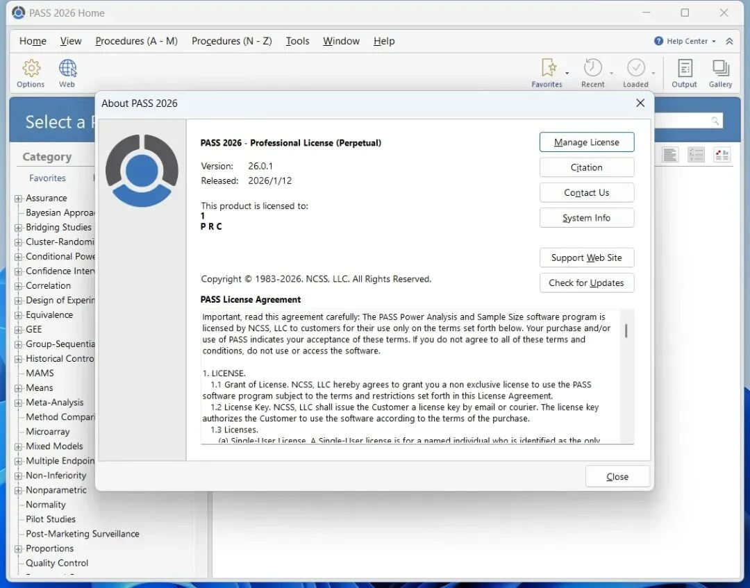750x588 pixels.
Task: Expand the Bridging Studies category
Action: (x=18, y=228)
